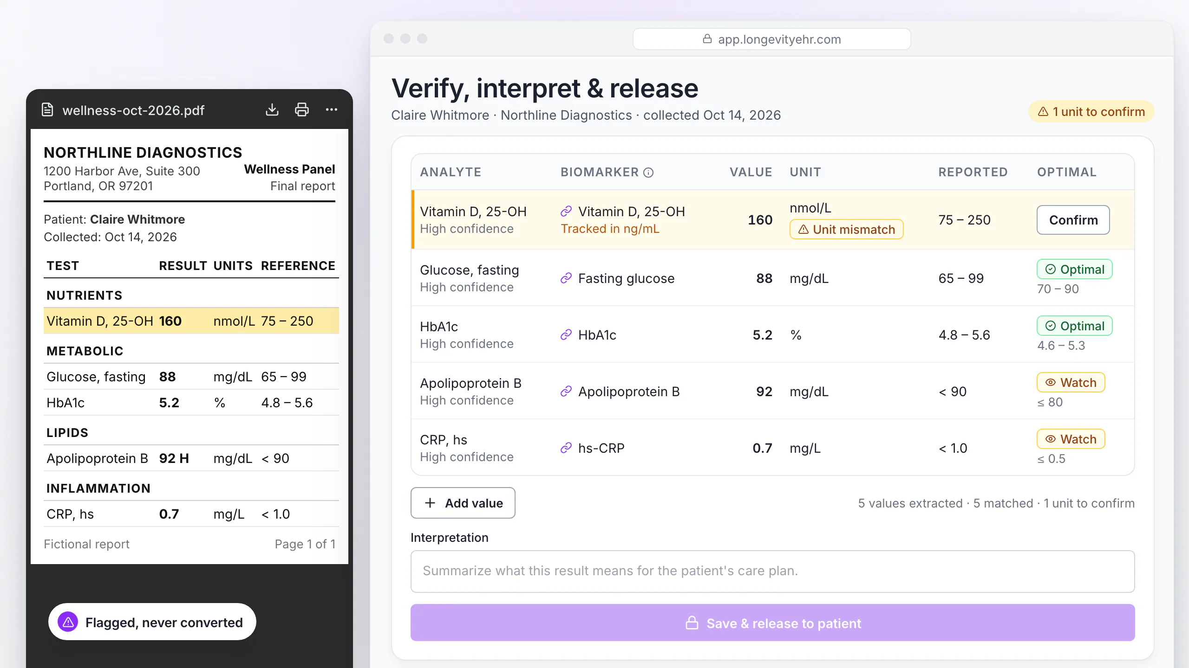This screenshot has height=668, width=1189.
Task: Click the Interpretation text field
Action: click(773, 572)
